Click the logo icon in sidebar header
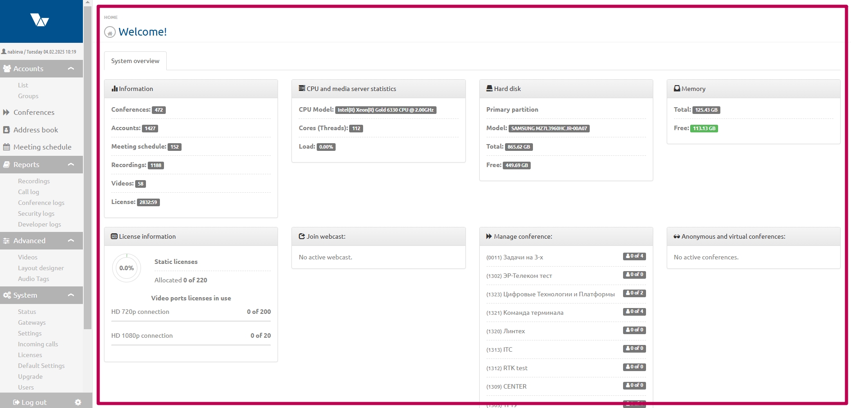The image size is (851, 408). coord(40,20)
